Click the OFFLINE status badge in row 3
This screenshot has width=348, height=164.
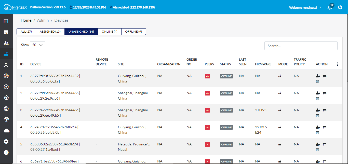click(x=226, y=110)
